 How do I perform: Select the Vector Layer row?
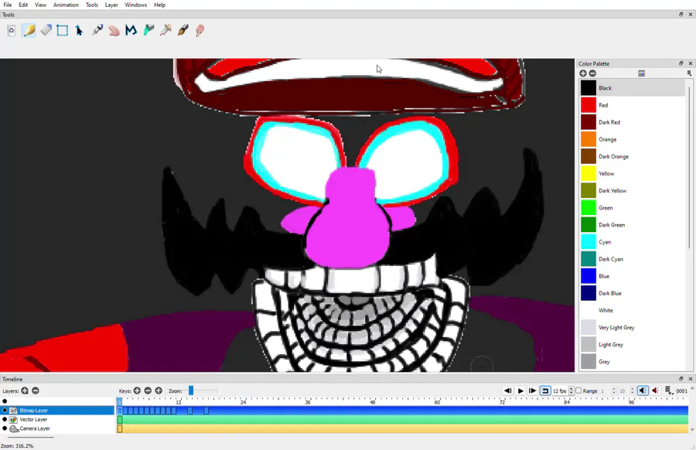coord(58,419)
